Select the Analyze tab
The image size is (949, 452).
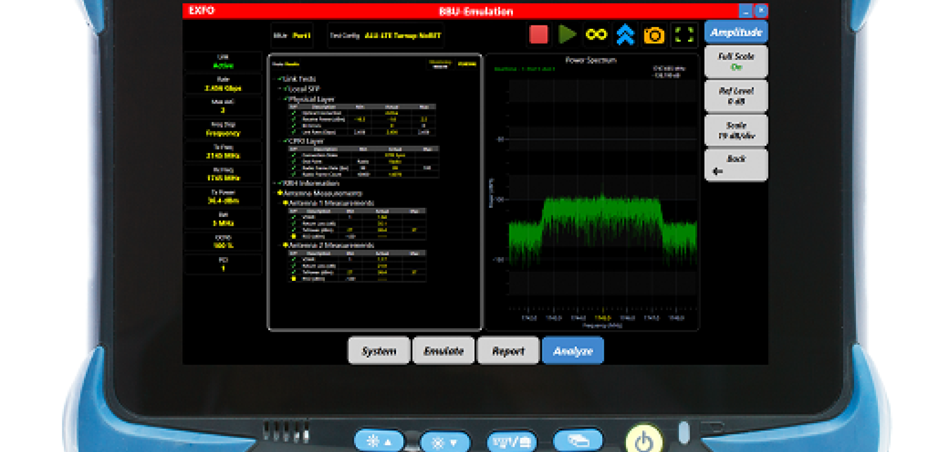(573, 351)
